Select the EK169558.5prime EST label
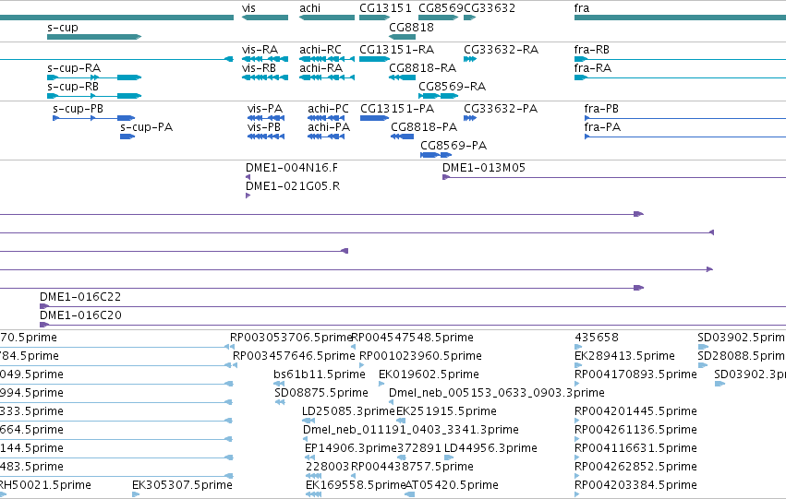The width and height of the screenshot is (786, 499). click(x=356, y=485)
